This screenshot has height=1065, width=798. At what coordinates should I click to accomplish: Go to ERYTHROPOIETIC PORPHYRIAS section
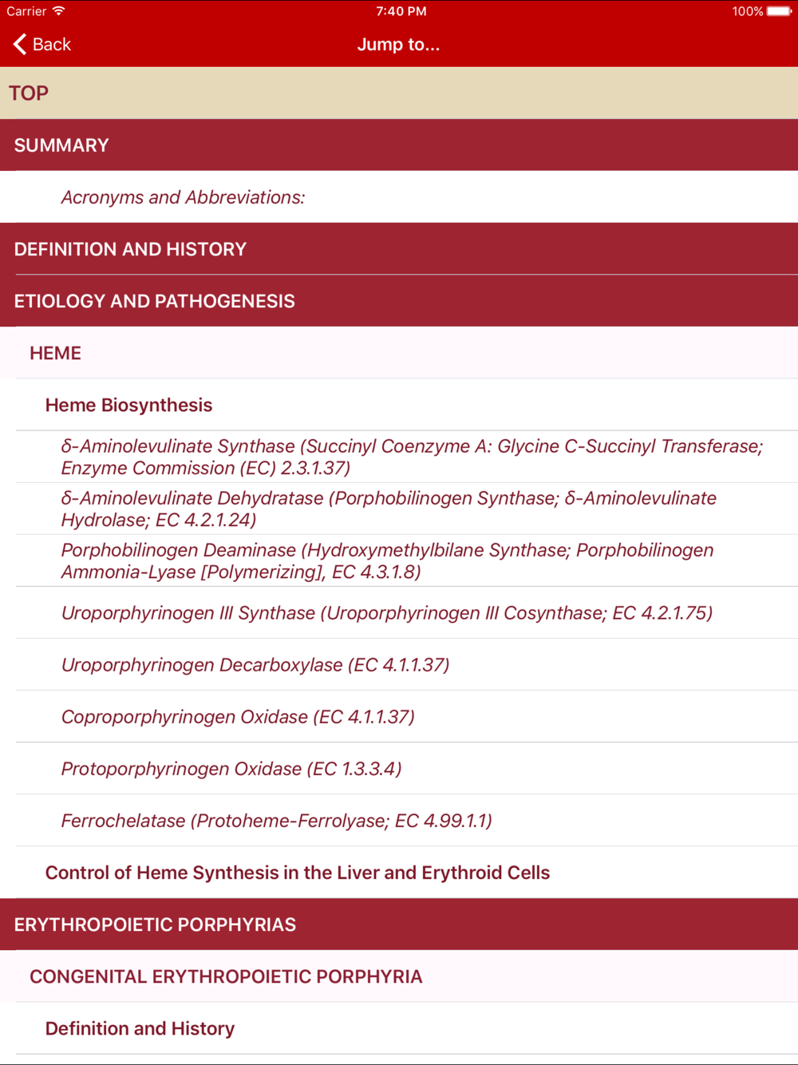399,924
